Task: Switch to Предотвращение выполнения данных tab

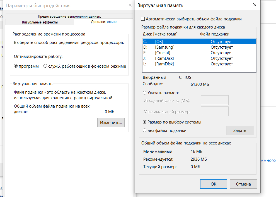Action: [x=69, y=16]
